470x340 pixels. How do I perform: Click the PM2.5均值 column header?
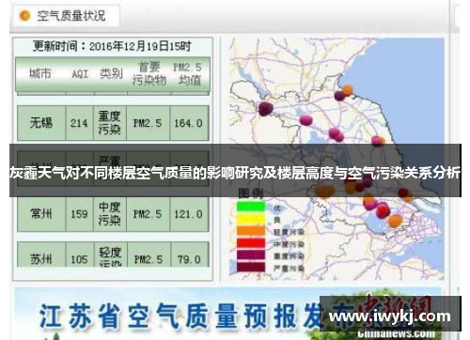[188, 73]
